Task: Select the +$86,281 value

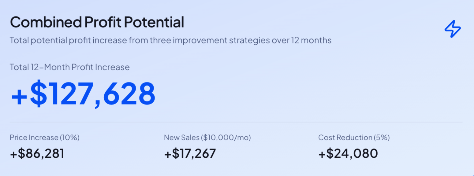Action: coord(37,154)
